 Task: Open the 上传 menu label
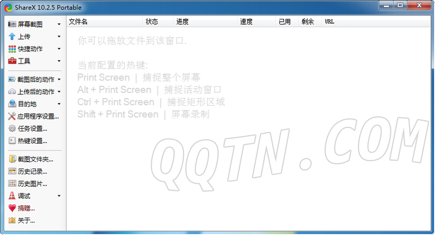24,37
